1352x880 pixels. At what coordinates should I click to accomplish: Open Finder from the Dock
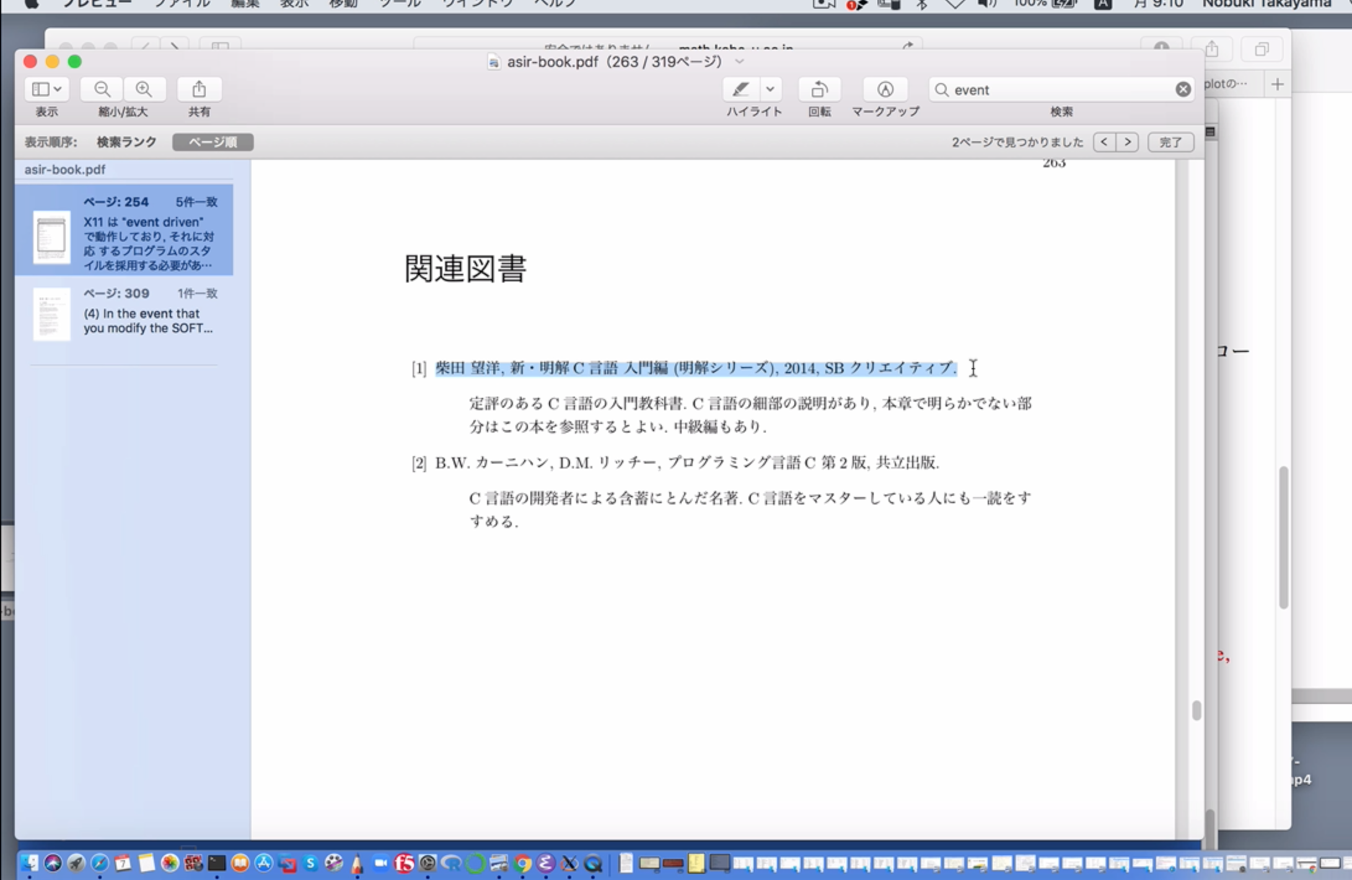point(29,863)
